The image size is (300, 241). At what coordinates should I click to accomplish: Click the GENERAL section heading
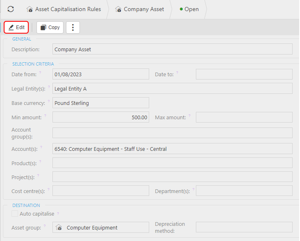(x=22, y=39)
